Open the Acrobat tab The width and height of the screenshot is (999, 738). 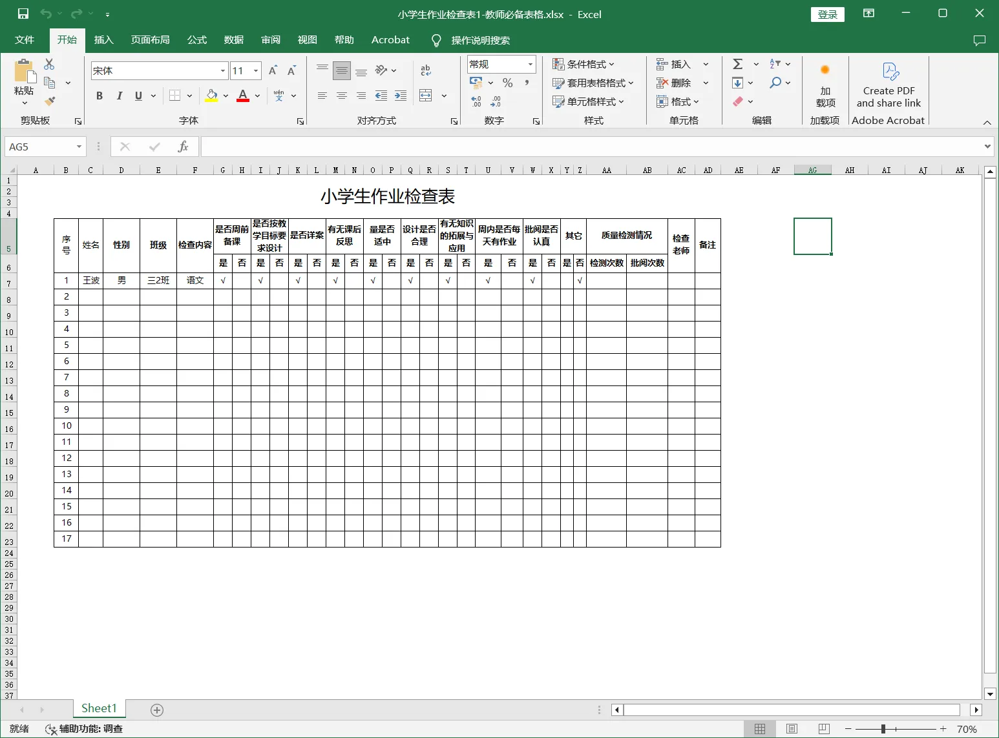(390, 40)
